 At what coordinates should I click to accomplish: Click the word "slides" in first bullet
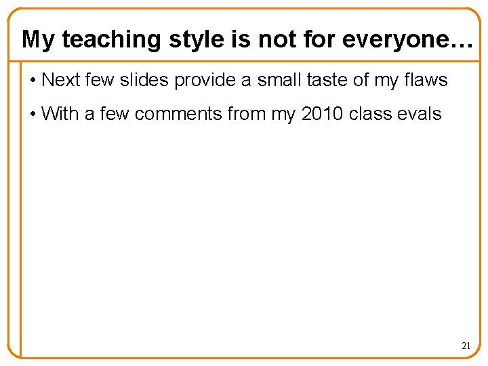[146, 80]
